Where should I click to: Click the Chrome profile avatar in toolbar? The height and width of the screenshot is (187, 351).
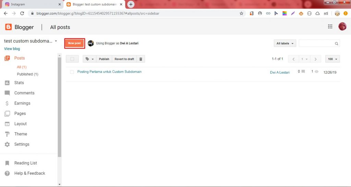click(337, 13)
